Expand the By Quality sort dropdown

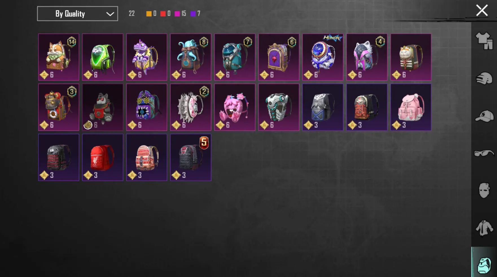[x=78, y=14]
